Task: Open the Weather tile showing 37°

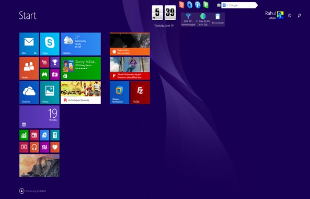Action: coord(81,44)
